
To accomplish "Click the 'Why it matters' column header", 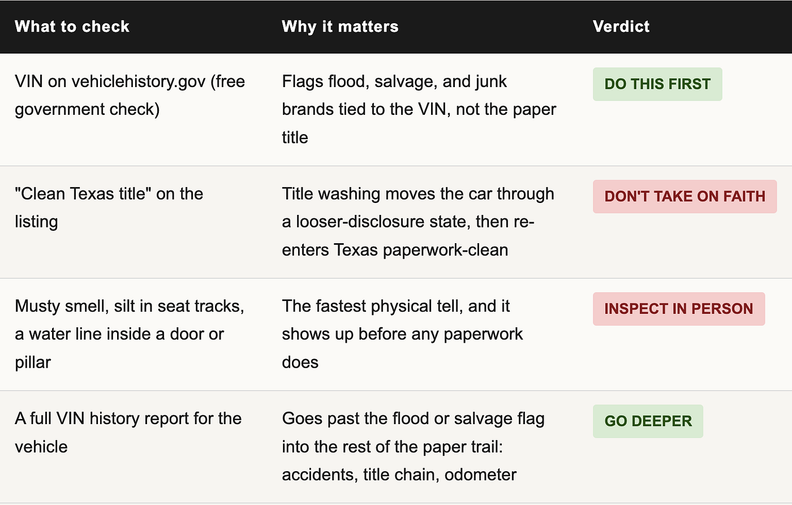I will pyautogui.click(x=340, y=27).
